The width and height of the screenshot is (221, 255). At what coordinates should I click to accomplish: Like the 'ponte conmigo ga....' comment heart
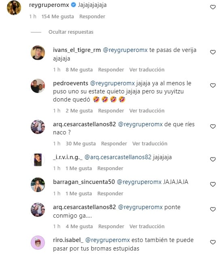(213, 209)
